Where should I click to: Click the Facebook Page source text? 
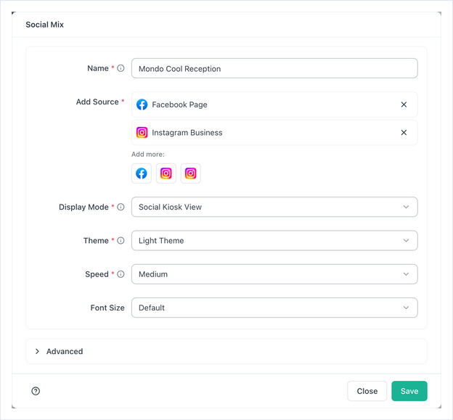pyautogui.click(x=179, y=104)
